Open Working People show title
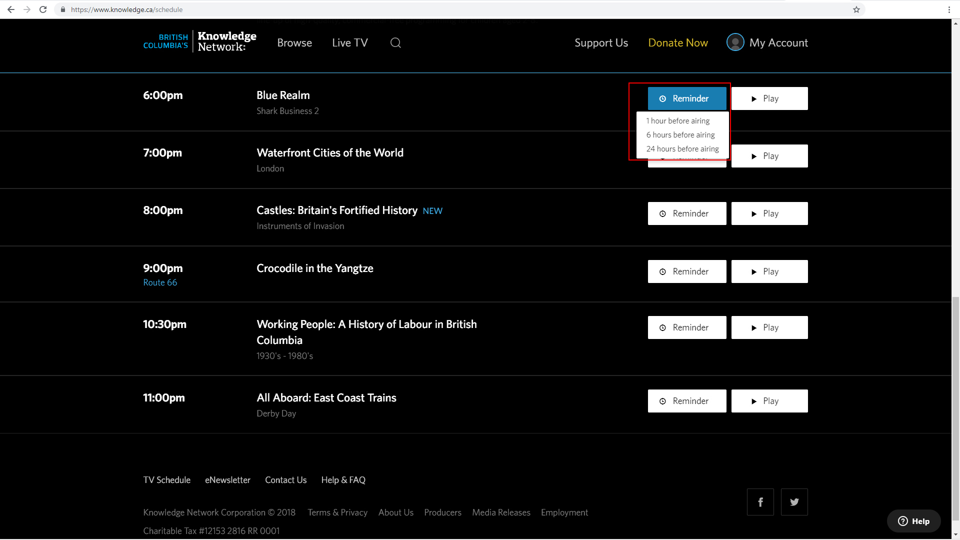960x540 pixels. [x=366, y=332]
